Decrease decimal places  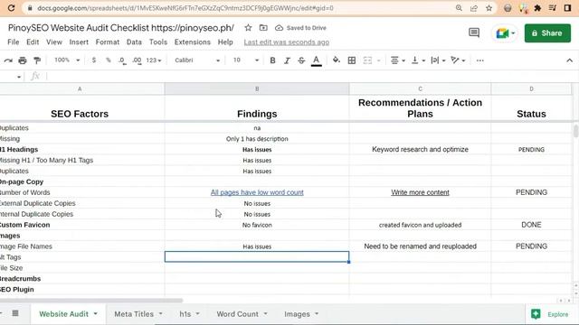coord(122,60)
